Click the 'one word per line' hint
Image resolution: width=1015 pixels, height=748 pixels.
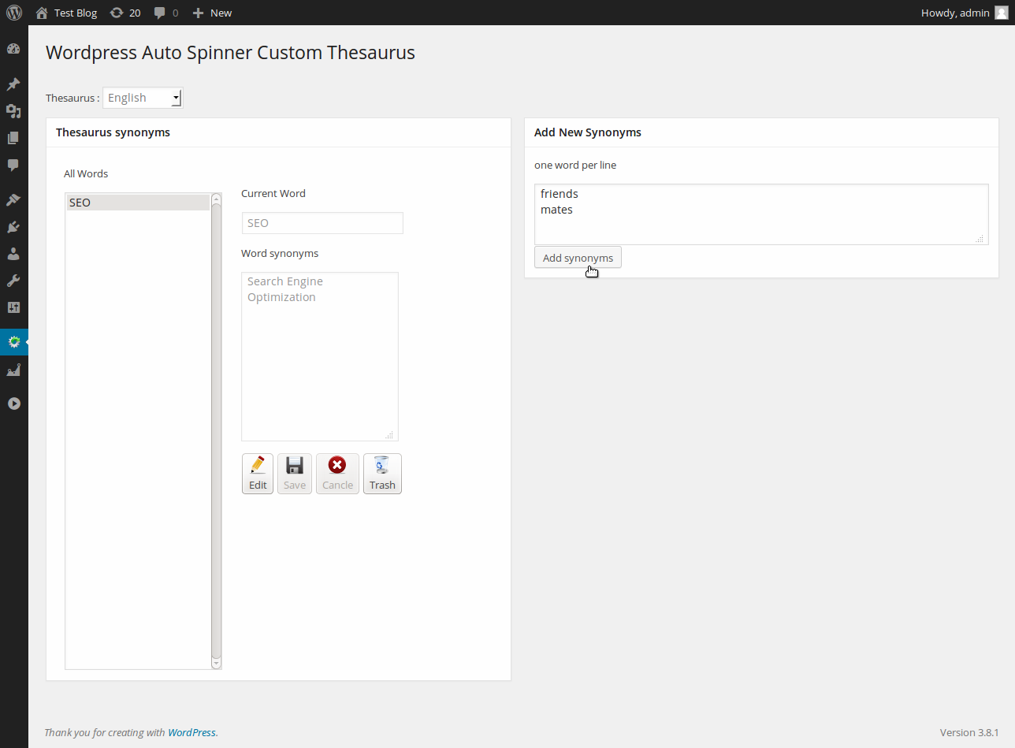(x=575, y=165)
